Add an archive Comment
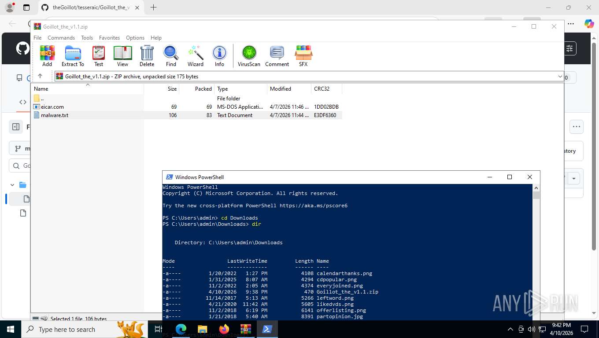The image size is (599, 338). point(277,55)
